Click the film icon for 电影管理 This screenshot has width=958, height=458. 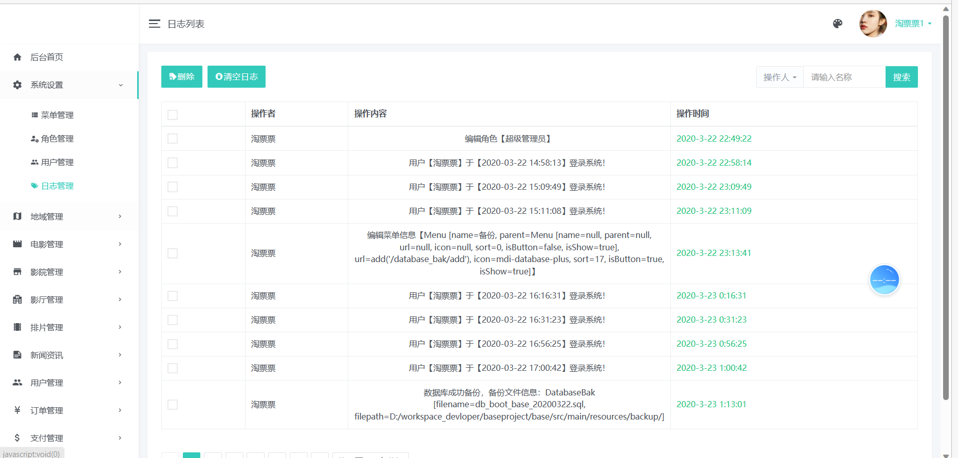click(x=17, y=244)
